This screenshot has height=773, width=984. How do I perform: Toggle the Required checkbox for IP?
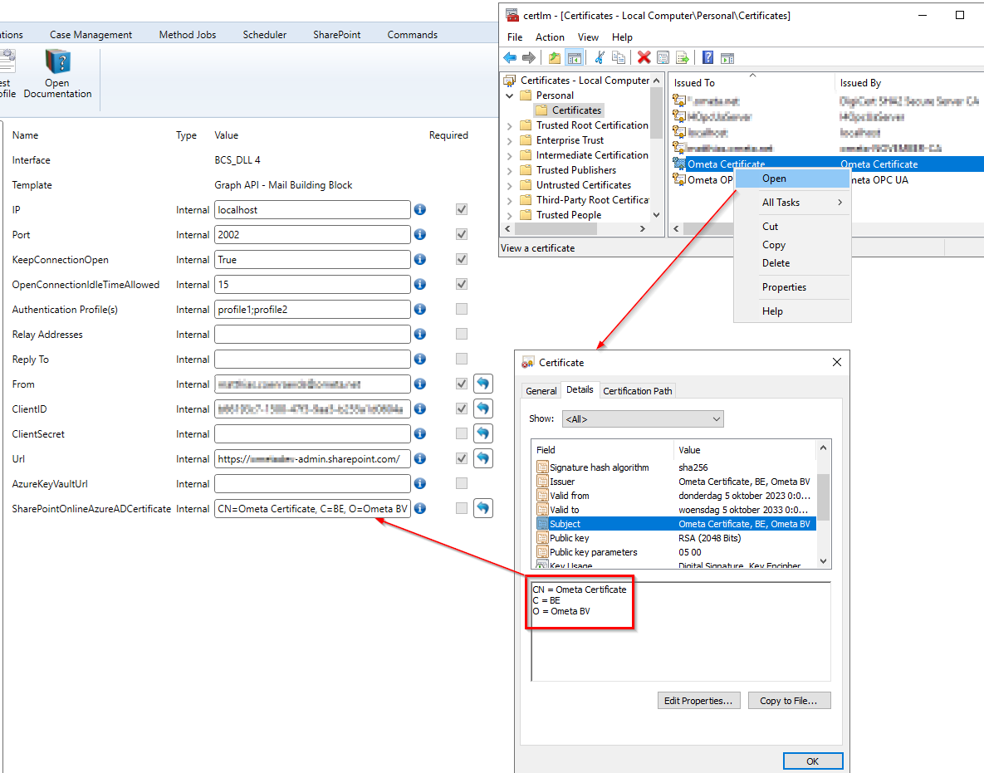pyautogui.click(x=462, y=209)
